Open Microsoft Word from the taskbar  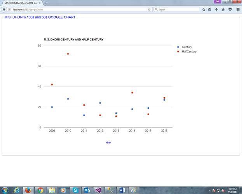click(x=122, y=190)
